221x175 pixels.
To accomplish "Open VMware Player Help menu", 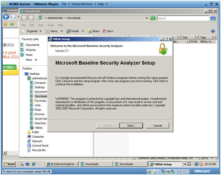I will pos(102,4).
